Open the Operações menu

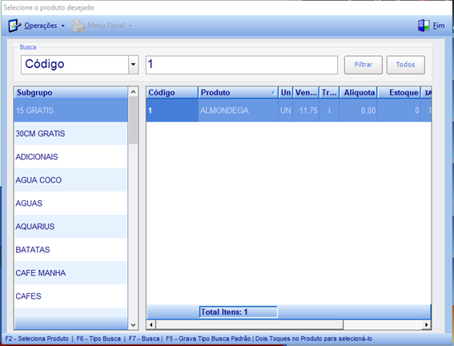pos(41,26)
